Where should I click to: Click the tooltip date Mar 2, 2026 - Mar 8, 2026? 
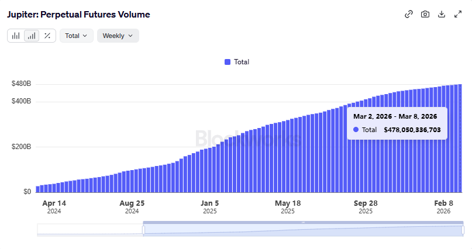point(395,116)
